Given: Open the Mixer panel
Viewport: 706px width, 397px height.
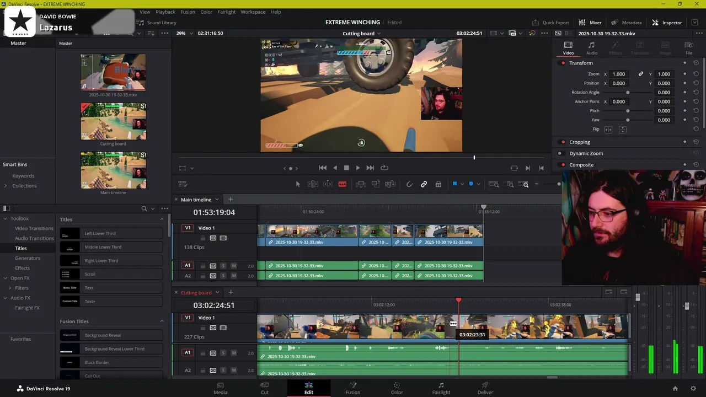Looking at the screenshot, I should point(590,23).
